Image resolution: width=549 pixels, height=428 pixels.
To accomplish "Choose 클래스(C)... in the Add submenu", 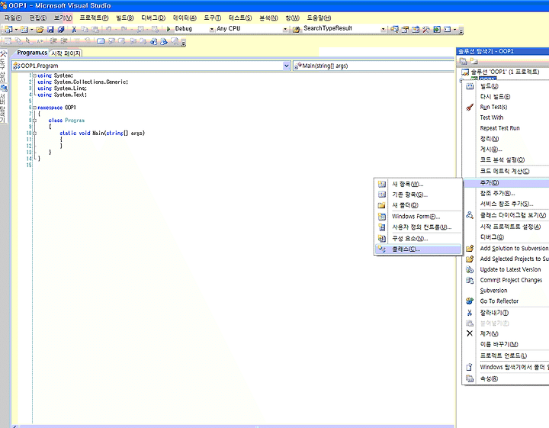I will (418, 249).
